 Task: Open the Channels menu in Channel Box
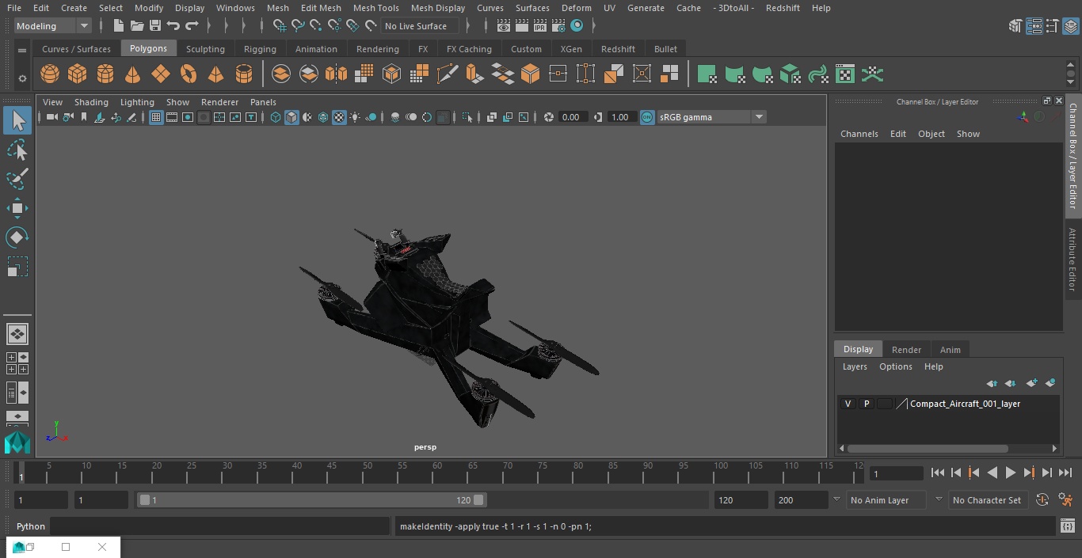click(x=859, y=134)
